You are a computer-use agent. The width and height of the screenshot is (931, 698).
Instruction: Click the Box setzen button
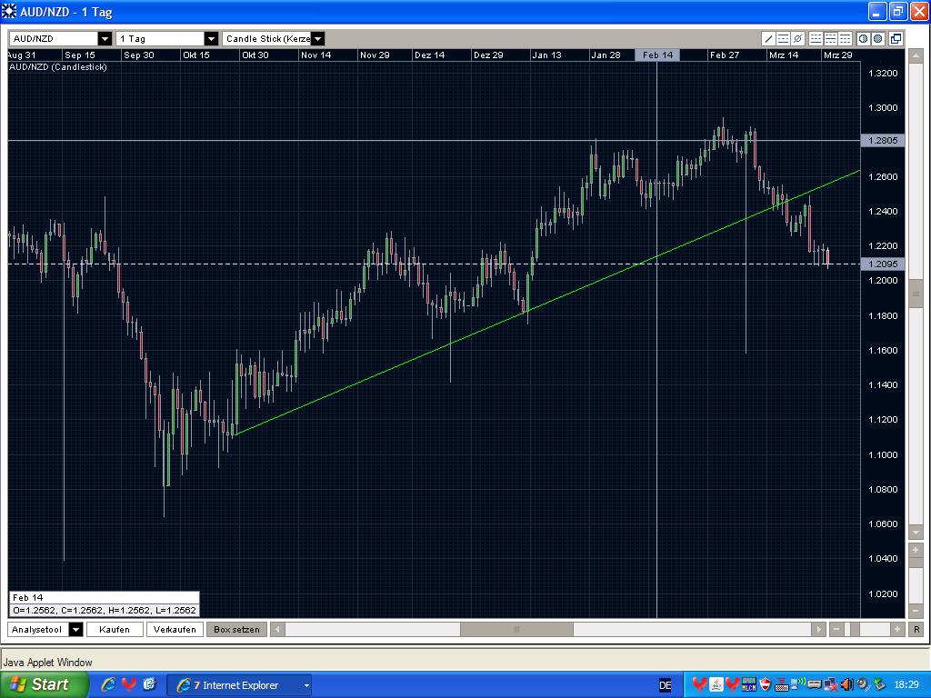[236, 629]
